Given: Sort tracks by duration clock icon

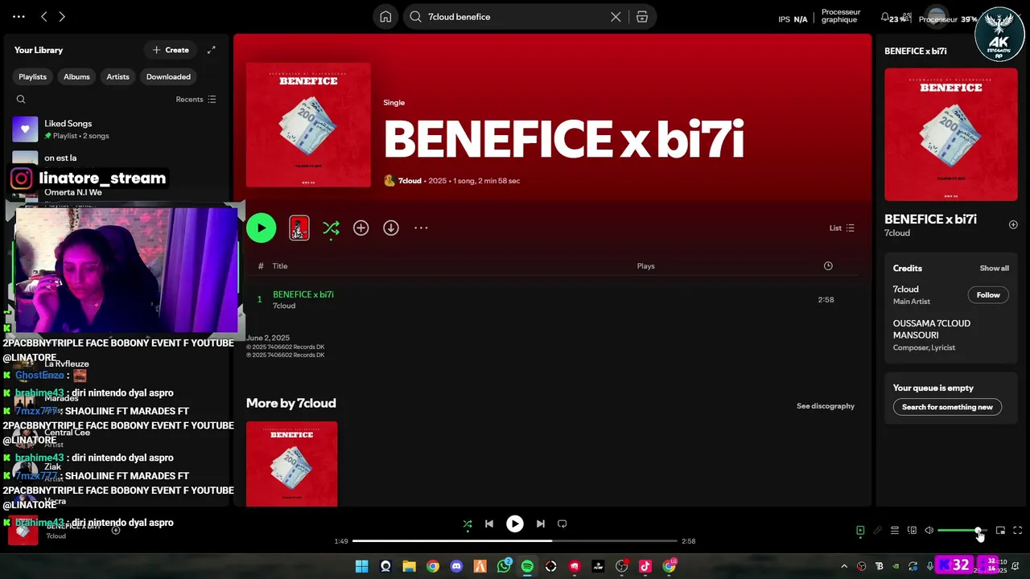Looking at the screenshot, I should pos(828,266).
